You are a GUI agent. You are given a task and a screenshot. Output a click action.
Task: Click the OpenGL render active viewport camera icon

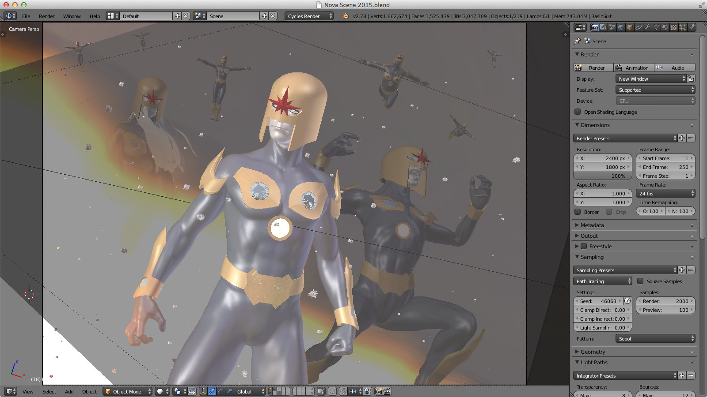click(x=379, y=391)
